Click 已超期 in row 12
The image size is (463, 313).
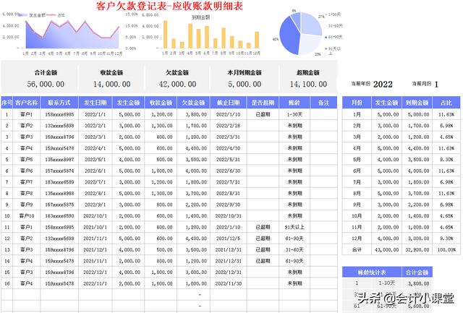tap(263, 239)
